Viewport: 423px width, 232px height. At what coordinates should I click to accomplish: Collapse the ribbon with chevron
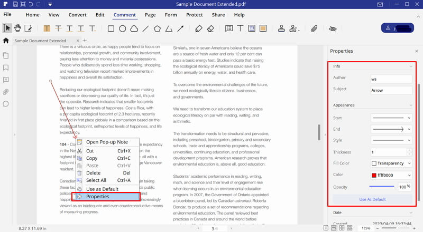pos(418,17)
